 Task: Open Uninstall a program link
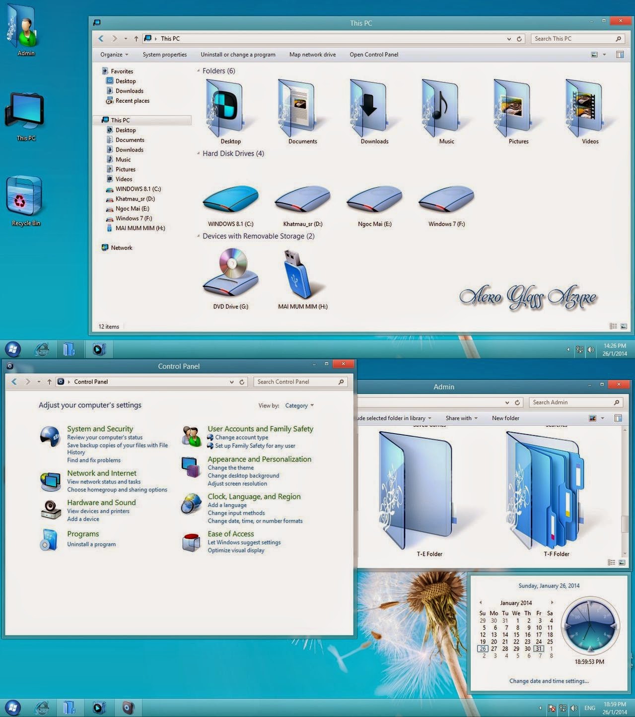(x=91, y=544)
